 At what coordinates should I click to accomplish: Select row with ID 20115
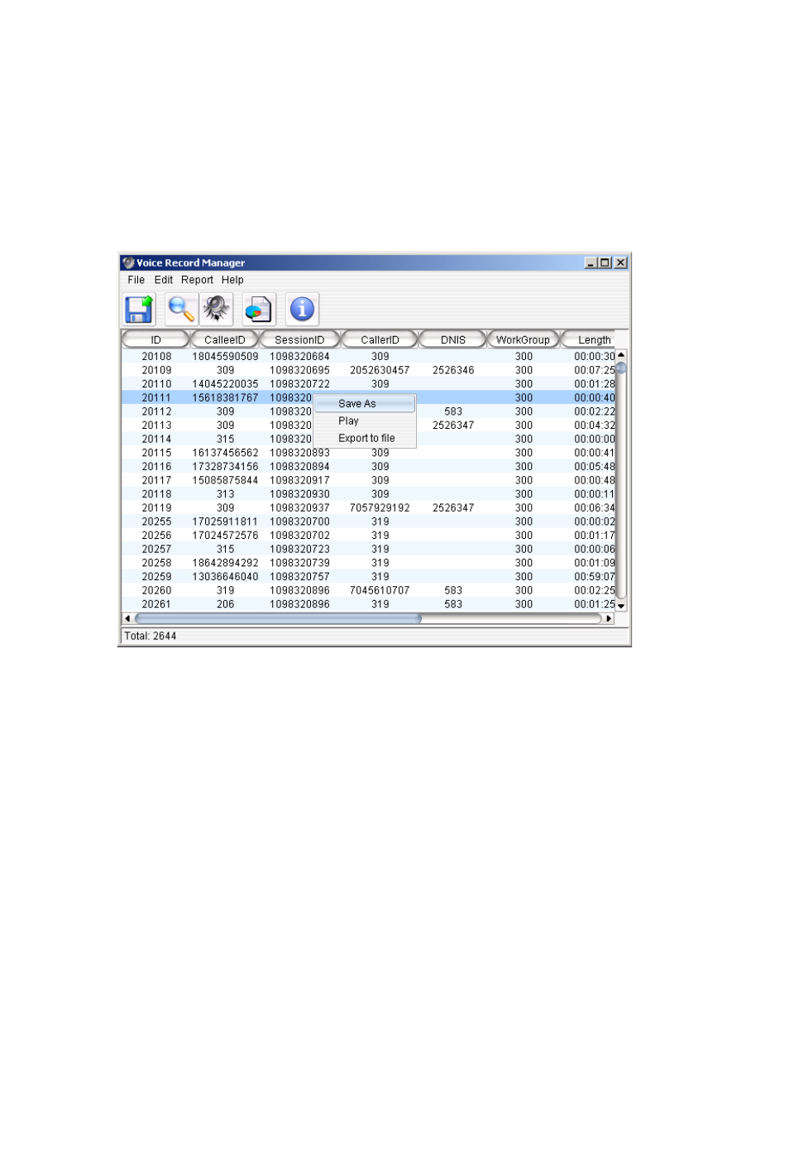369,453
